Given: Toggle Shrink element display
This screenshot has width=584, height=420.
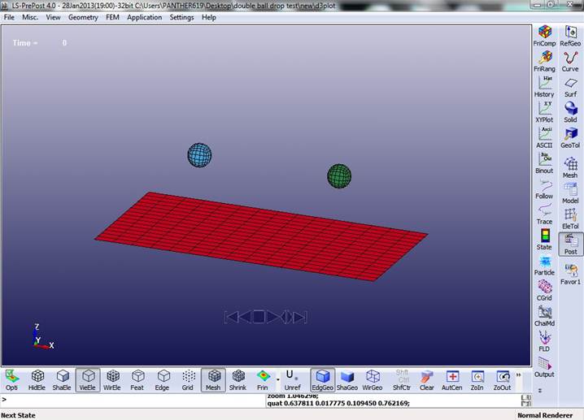Looking at the screenshot, I should 238,380.
